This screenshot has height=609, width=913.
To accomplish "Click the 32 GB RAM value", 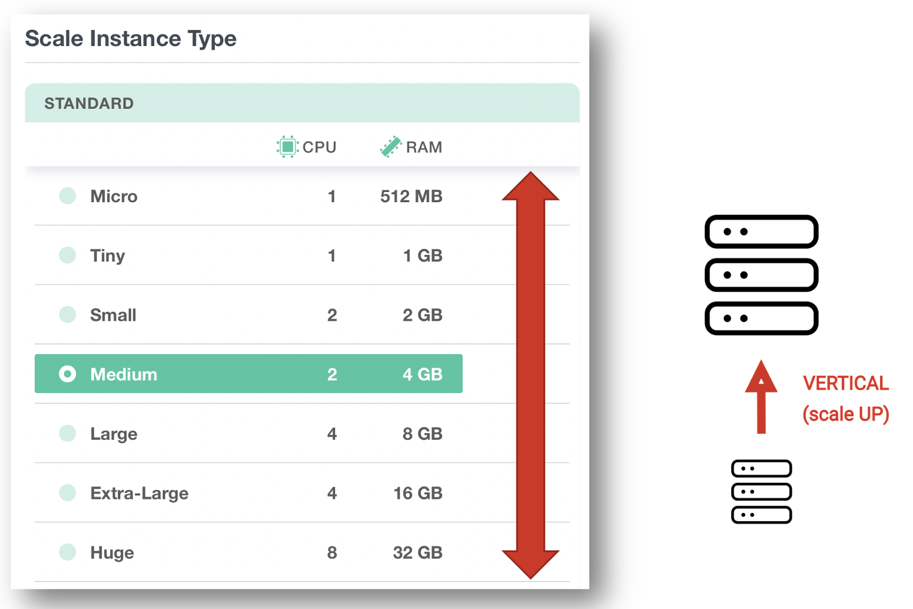I will [x=417, y=552].
